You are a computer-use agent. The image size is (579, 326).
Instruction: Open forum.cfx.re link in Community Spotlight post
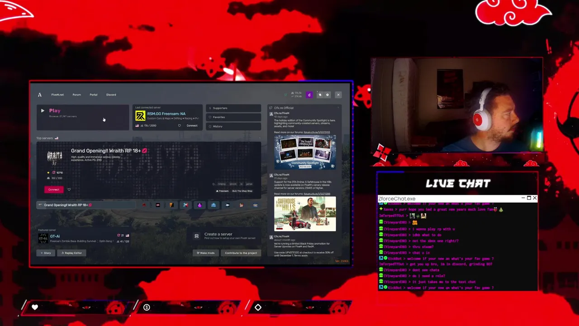click(x=317, y=132)
